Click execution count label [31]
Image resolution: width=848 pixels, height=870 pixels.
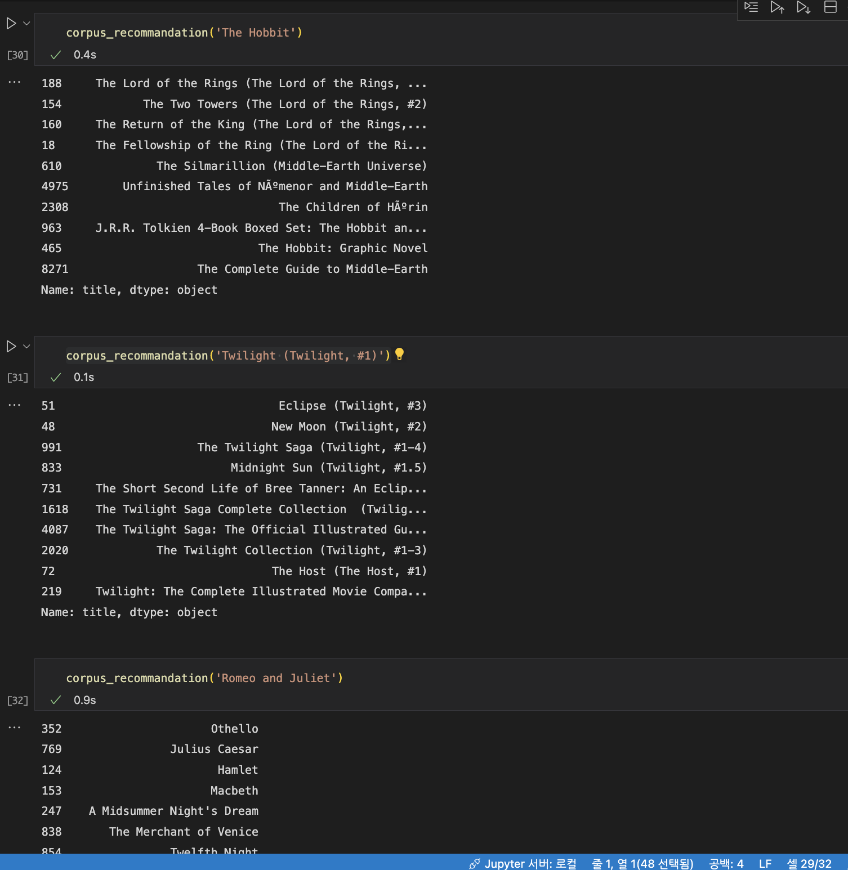click(17, 378)
